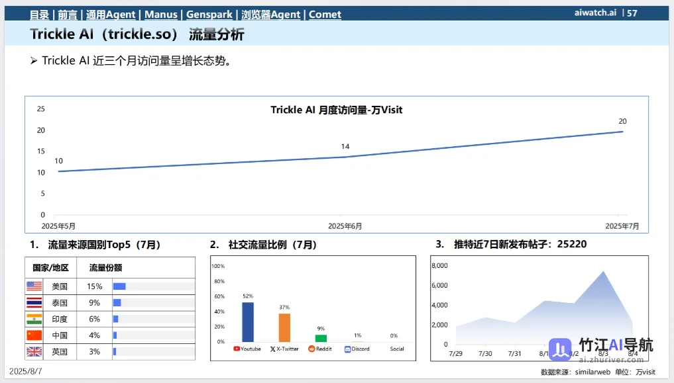
Task: Open the 通用Agent section link
Action: pos(111,15)
